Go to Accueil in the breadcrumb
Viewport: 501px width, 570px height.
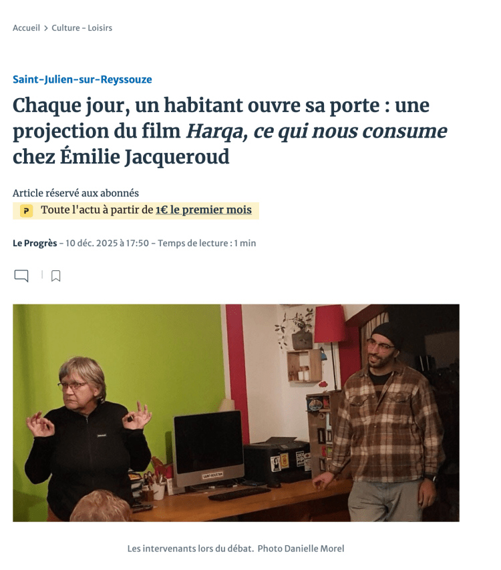pos(26,28)
